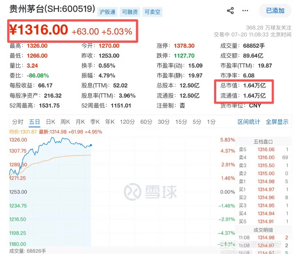Select the 季K chart tab
This screenshot has width=294, height=254.
(95, 122)
